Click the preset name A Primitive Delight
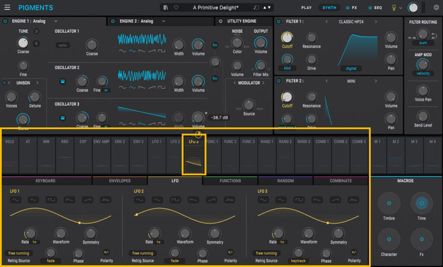 215,8
